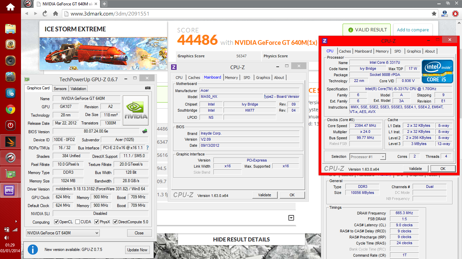Show hidden tray icons arrow
This screenshot has width=462, height=259.
point(16,221)
